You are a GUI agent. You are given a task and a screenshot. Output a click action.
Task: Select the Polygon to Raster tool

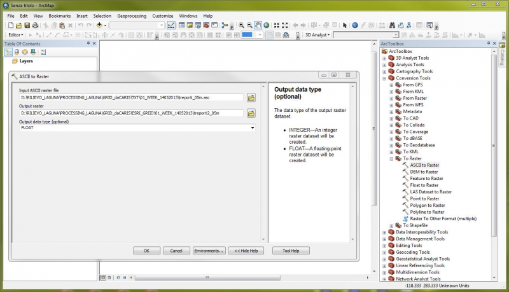(427, 205)
